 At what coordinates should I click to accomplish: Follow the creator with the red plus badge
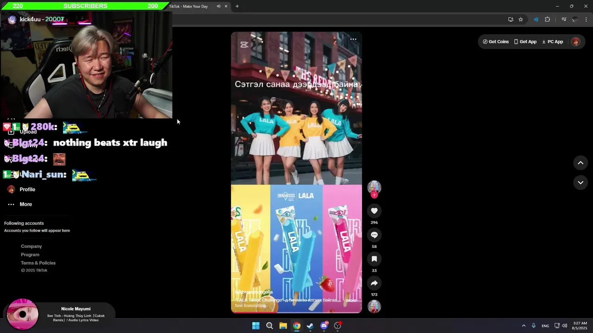374,195
